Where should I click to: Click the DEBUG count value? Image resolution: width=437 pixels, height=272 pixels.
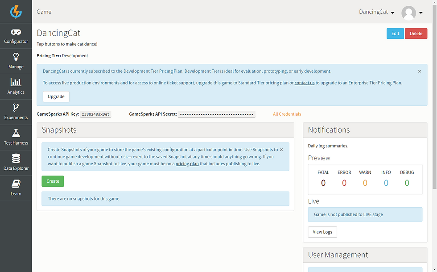(407, 183)
